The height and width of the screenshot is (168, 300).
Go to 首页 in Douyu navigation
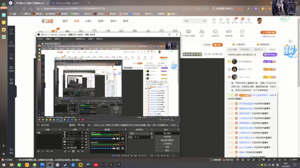click(65, 21)
